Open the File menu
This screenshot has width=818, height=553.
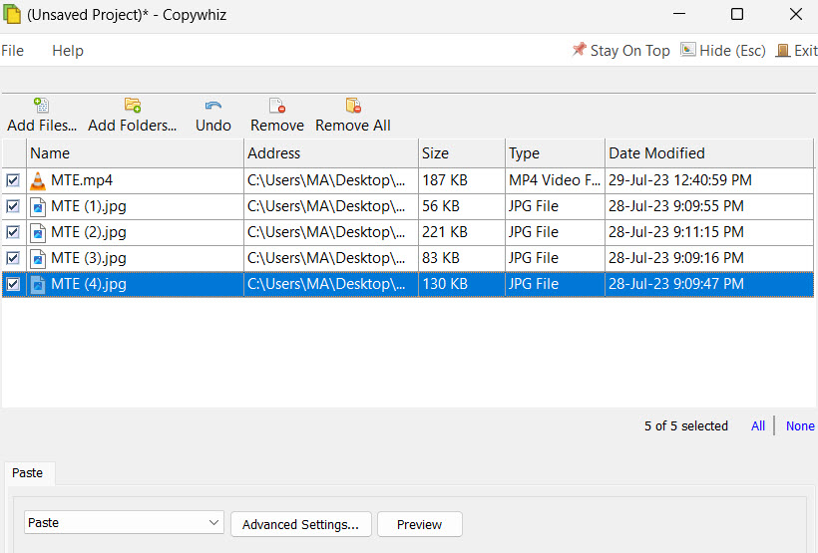pyautogui.click(x=13, y=51)
